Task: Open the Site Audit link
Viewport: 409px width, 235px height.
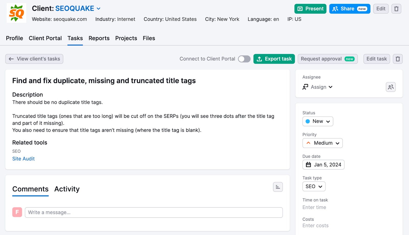Action: pyautogui.click(x=24, y=159)
